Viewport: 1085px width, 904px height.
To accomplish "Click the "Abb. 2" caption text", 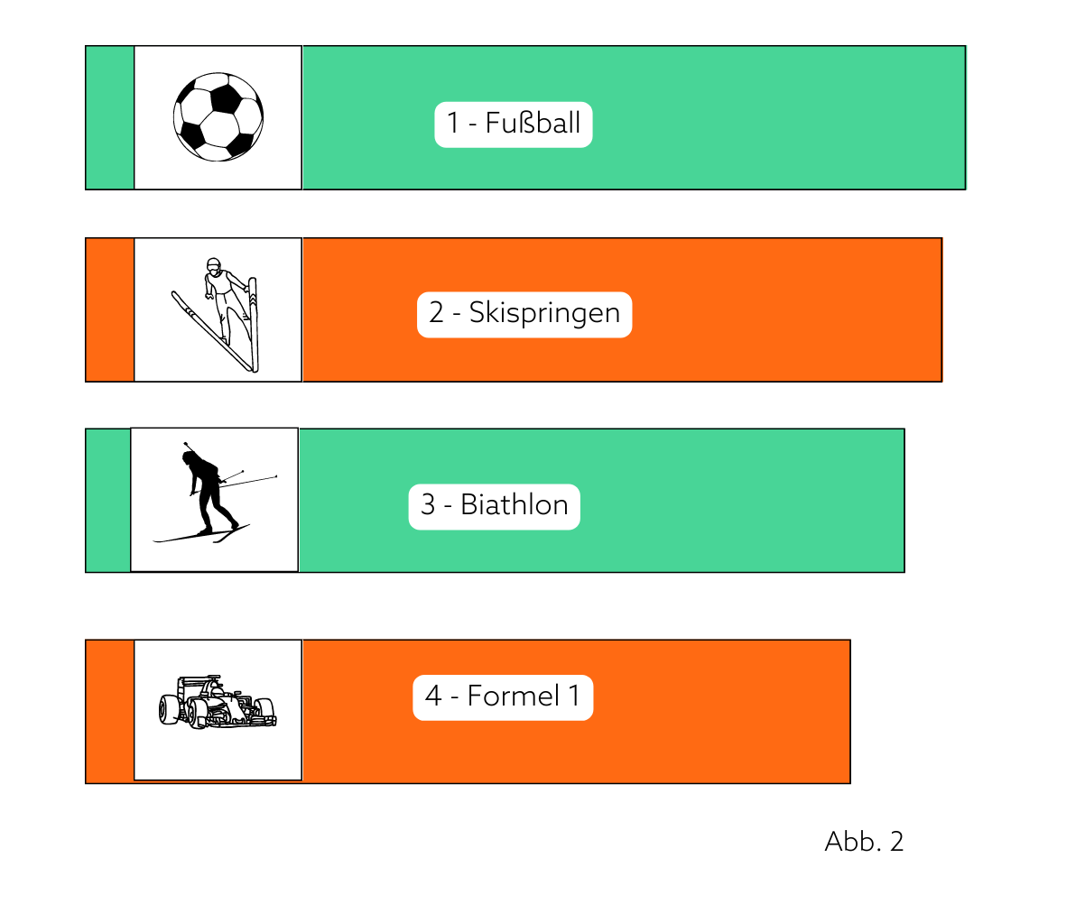I will [x=864, y=841].
